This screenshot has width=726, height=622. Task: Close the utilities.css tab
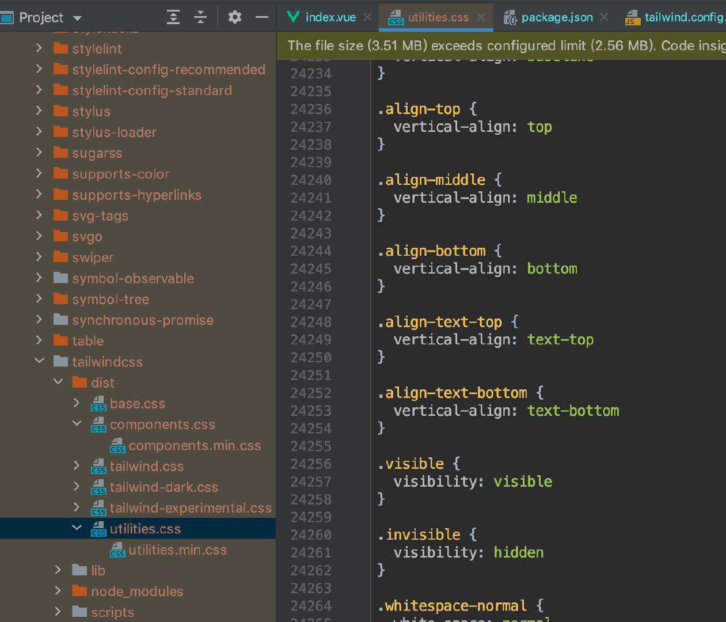(481, 17)
